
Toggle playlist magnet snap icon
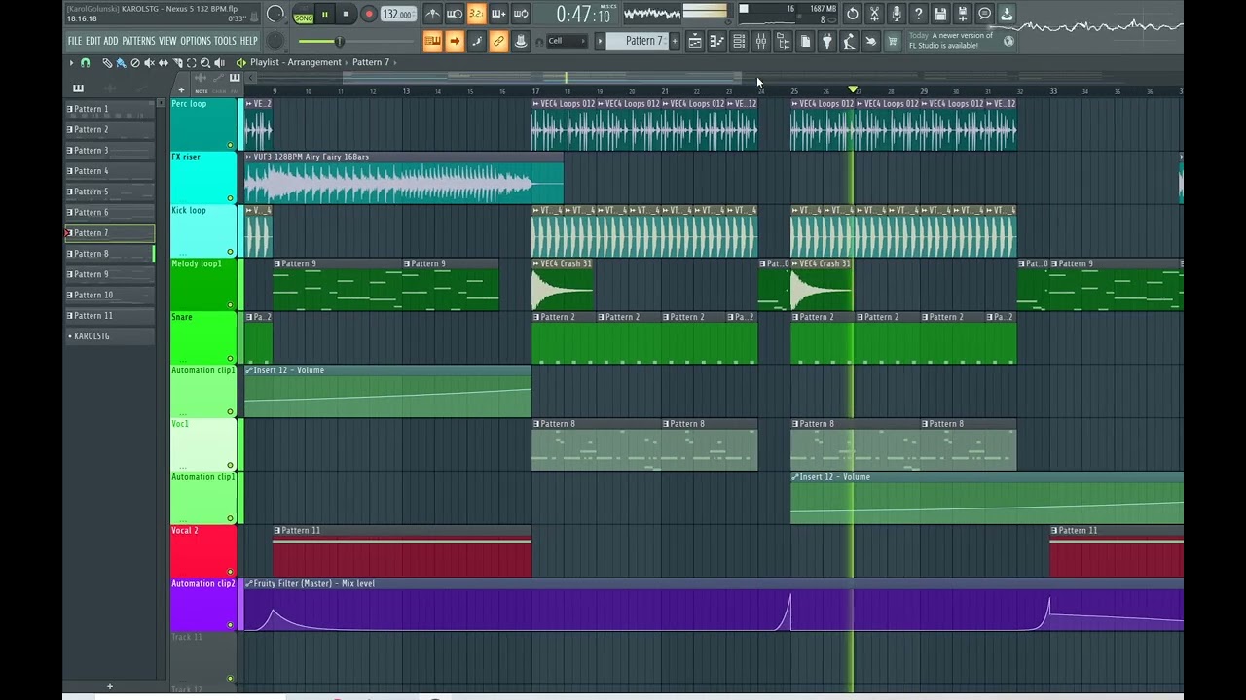pyautogui.click(x=85, y=63)
